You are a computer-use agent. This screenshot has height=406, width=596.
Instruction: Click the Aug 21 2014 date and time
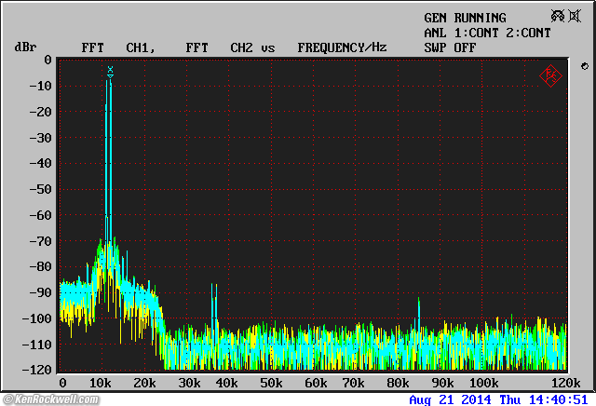(x=500, y=399)
